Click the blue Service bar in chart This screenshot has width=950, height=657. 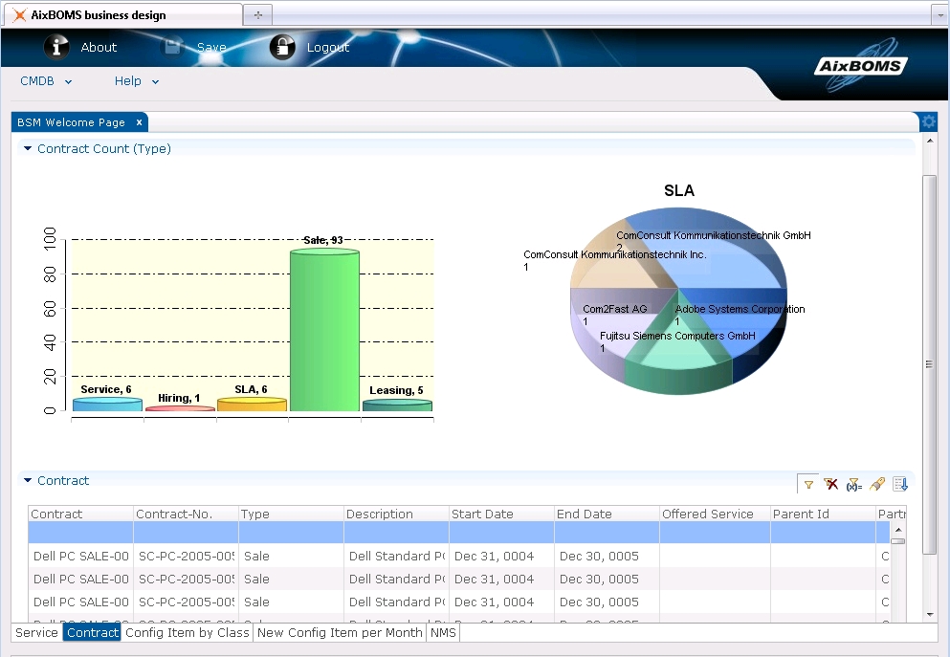click(107, 405)
